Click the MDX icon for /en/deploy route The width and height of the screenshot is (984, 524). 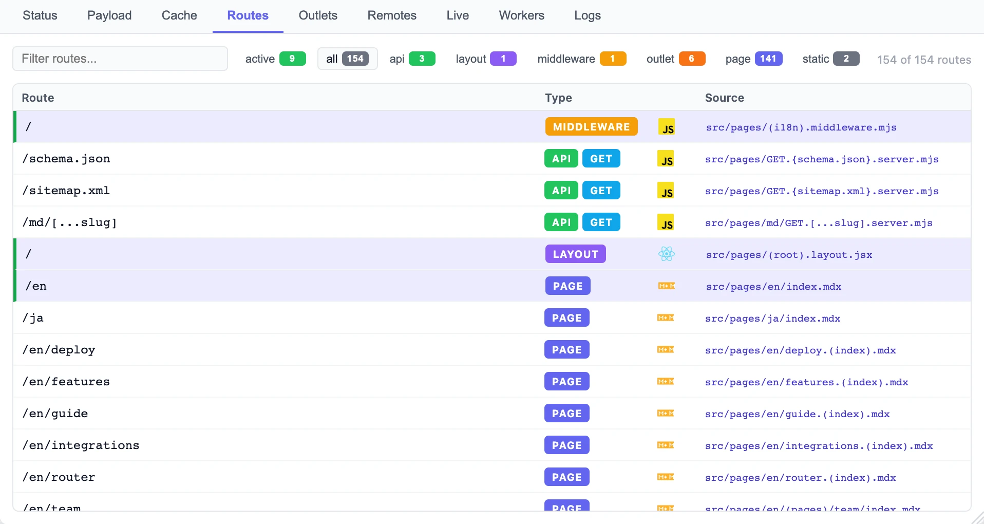[666, 350]
